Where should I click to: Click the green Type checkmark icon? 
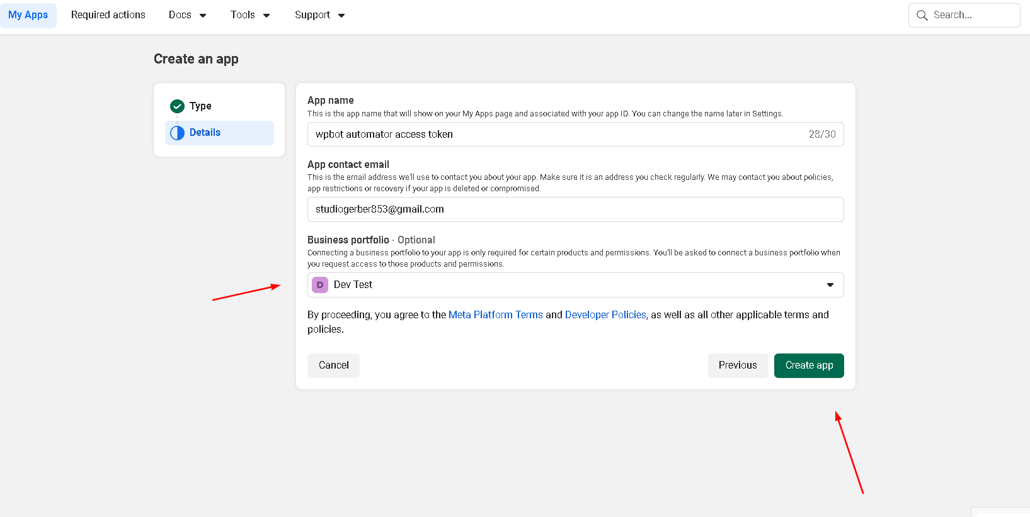coord(178,106)
